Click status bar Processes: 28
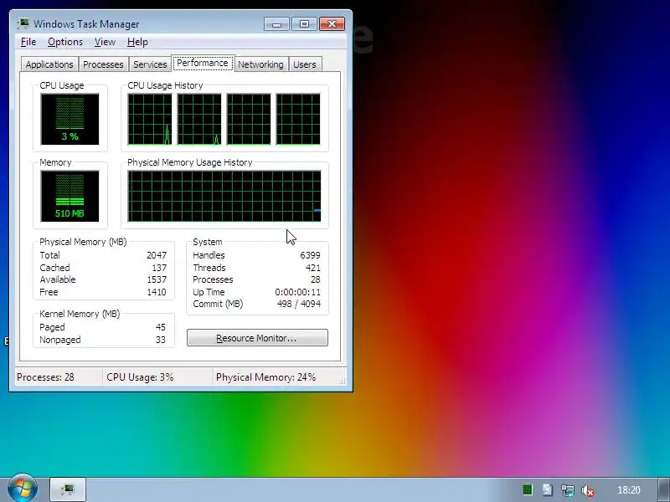 pos(45,377)
